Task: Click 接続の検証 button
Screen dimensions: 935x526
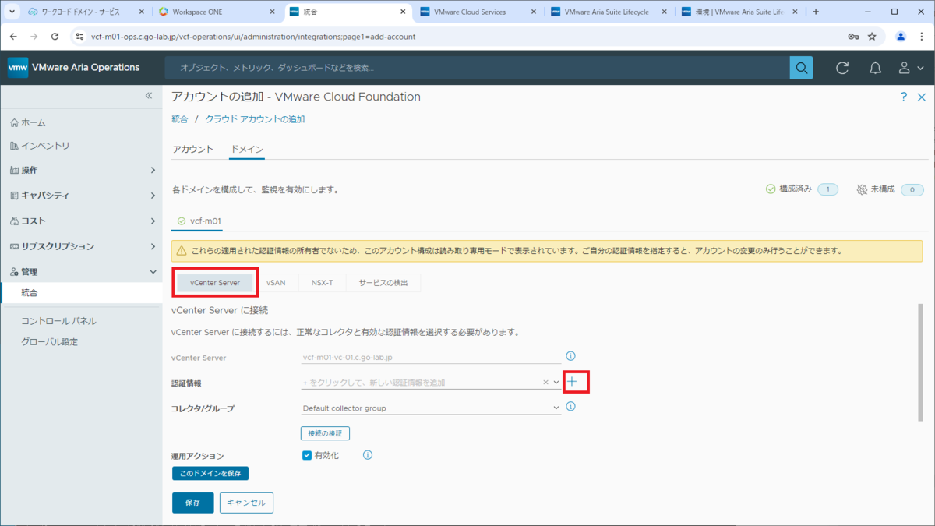Action: pos(326,432)
